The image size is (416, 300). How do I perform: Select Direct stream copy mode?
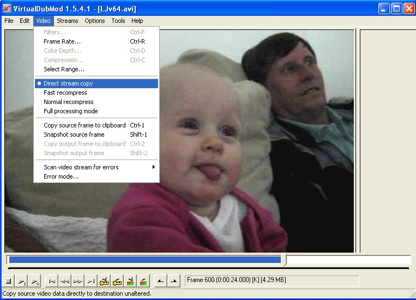(97, 83)
